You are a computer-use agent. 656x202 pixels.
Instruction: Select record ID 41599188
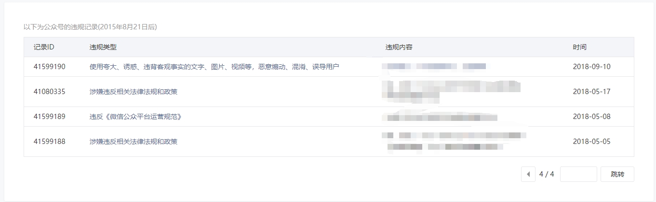(50, 142)
